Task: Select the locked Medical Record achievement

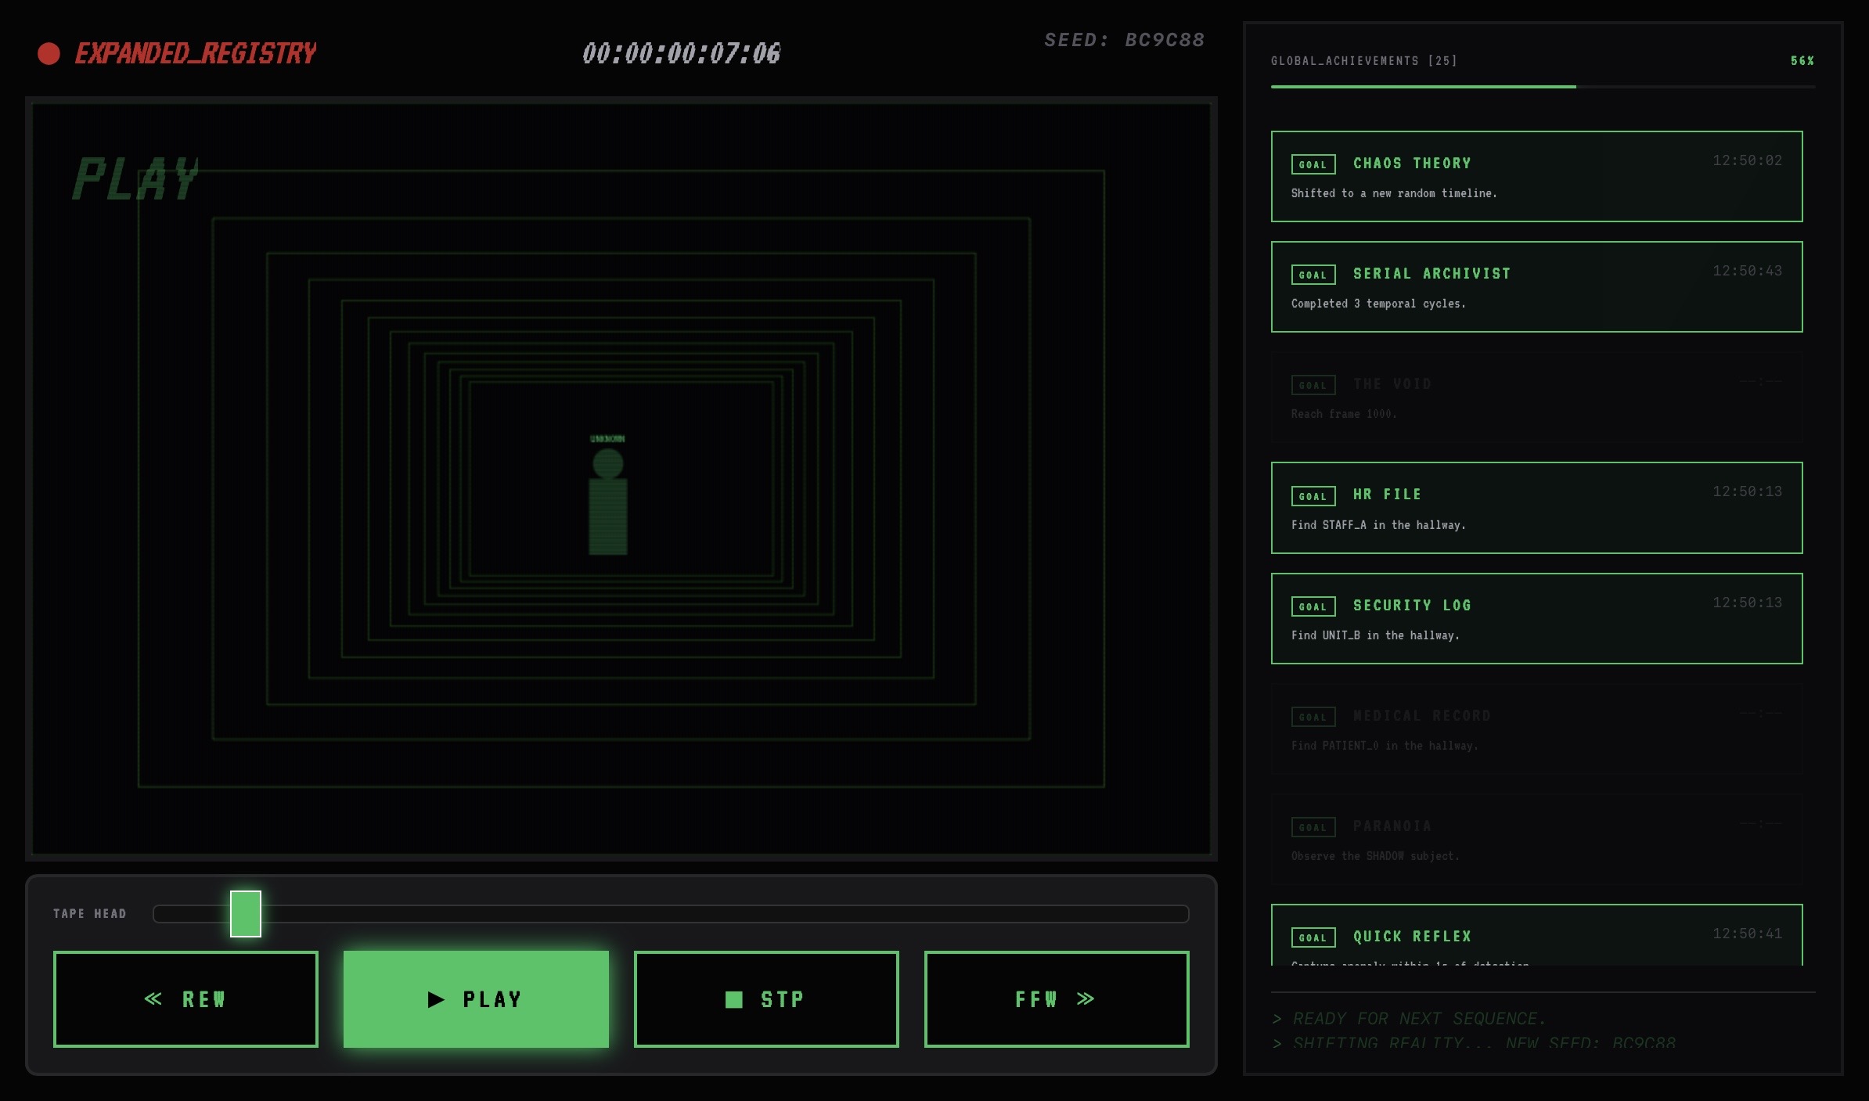Action: [x=1536, y=729]
